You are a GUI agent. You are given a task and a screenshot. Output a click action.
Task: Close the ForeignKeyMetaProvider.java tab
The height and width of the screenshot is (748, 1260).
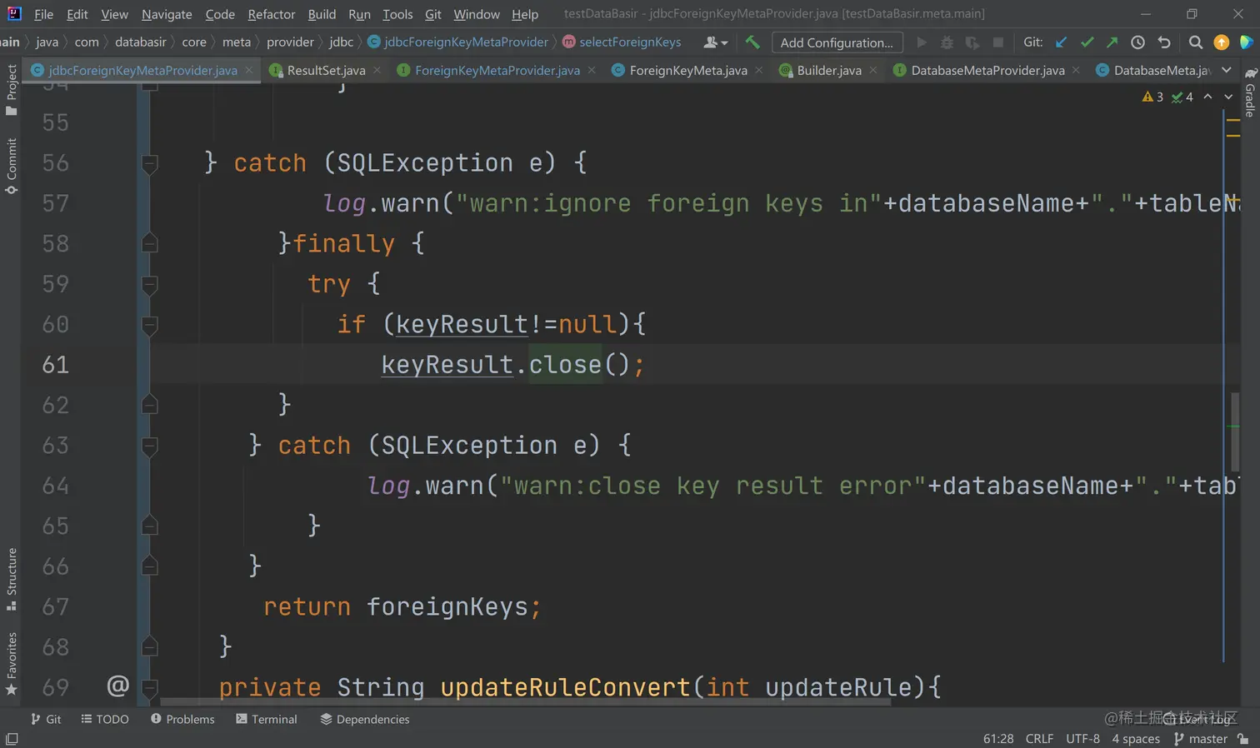[592, 70]
